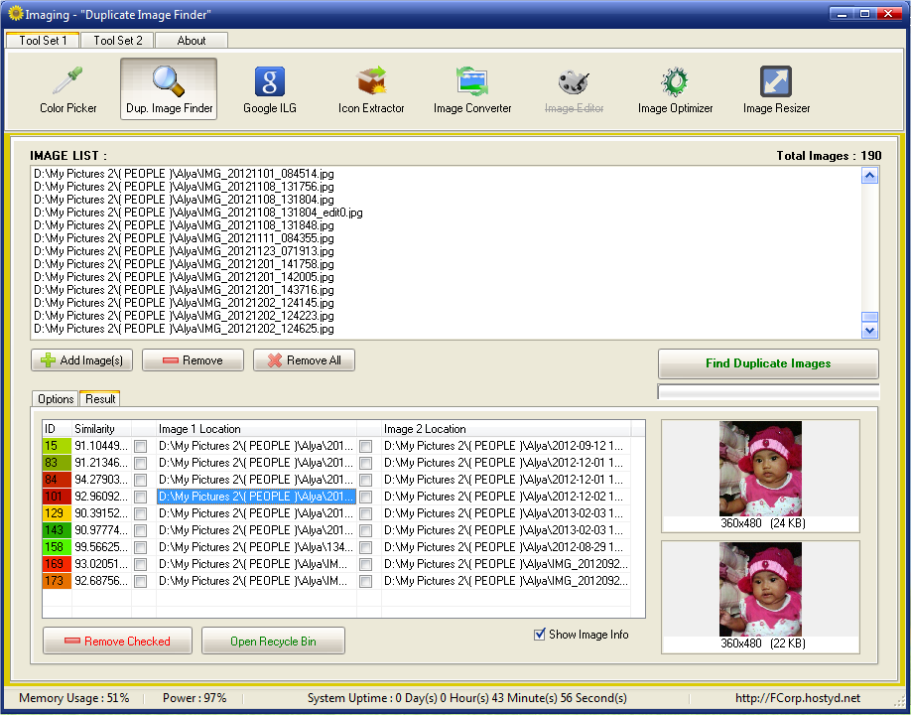Switch to Tool Set 2 tab
This screenshot has width=911, height=715.
point(117,40)
